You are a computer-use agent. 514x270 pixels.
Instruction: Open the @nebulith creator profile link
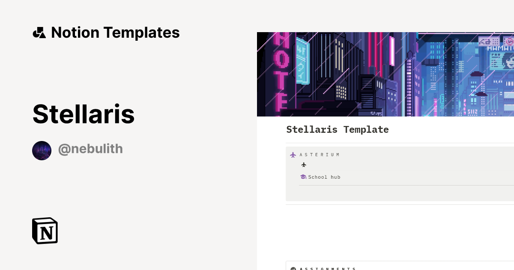(90, 149)
